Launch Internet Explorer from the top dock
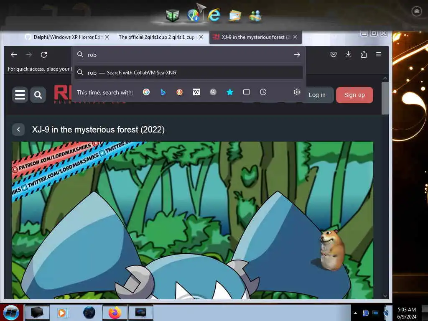The width and height of the screenshot is (428, 321). 214,15
